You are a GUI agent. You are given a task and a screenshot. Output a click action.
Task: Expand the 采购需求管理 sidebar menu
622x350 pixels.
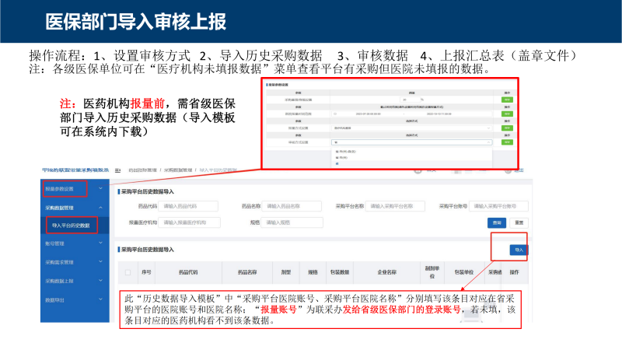70,263
